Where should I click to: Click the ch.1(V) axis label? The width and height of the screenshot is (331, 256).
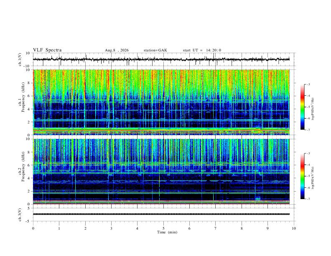(20, 59)
